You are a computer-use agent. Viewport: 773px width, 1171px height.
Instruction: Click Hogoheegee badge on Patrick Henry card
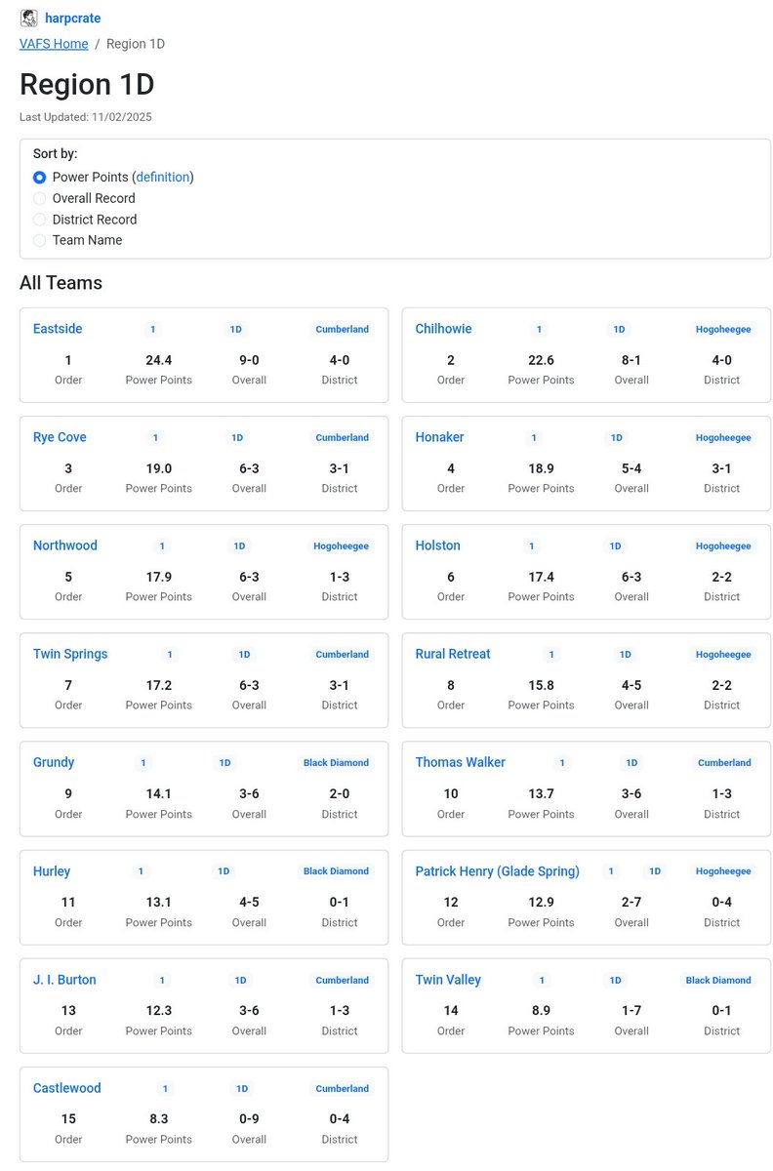point(723,871)
